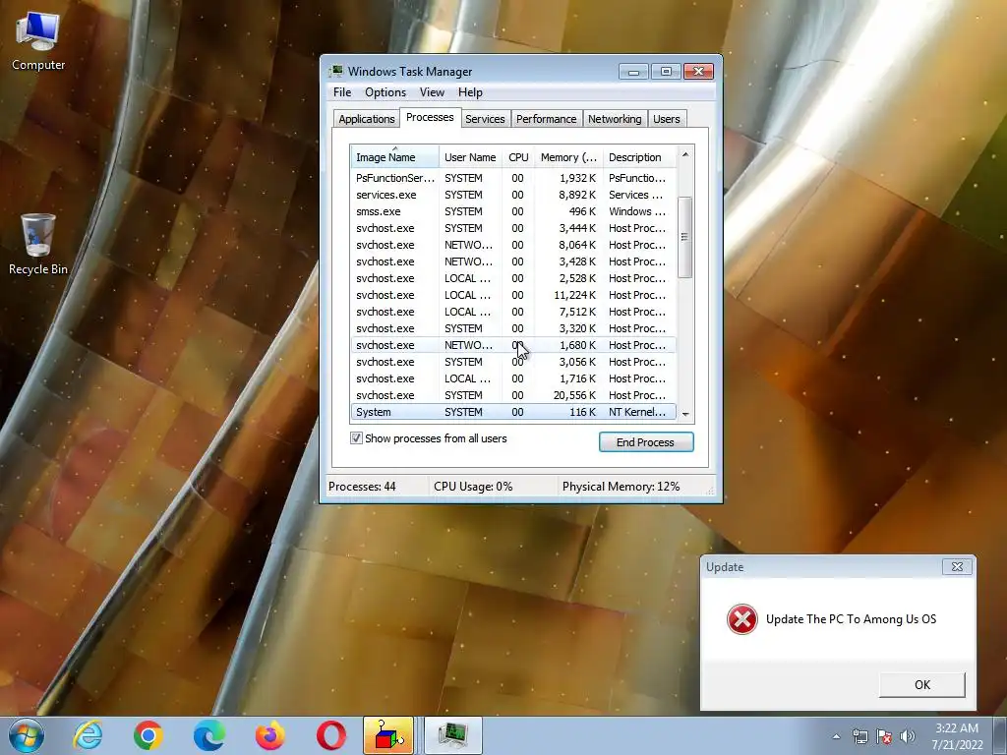Screen dimensions: 1007x755
Task: Click the red error icon in the Update dialog
Action: (x=741, y=619)
